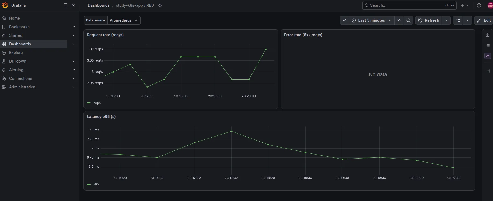Open the plus New menu

click(465, 5)
